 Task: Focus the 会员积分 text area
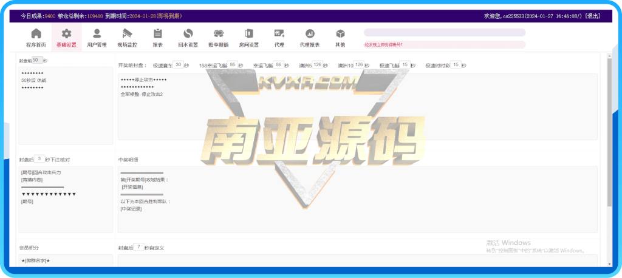click(66, 260)
